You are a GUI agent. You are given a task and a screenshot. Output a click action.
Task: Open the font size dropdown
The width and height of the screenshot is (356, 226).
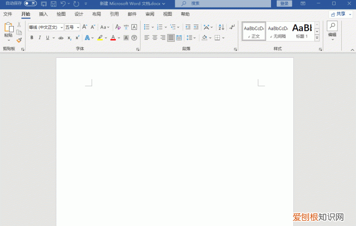point(78,27)
